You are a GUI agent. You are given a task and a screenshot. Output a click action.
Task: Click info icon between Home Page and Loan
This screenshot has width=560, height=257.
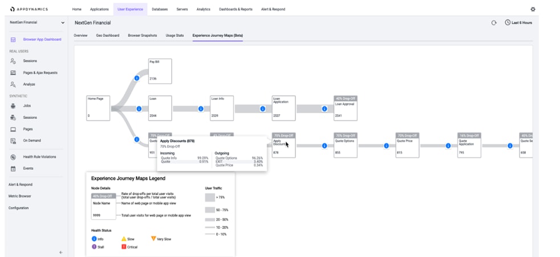pyautogui.click(x=139, y=109)
